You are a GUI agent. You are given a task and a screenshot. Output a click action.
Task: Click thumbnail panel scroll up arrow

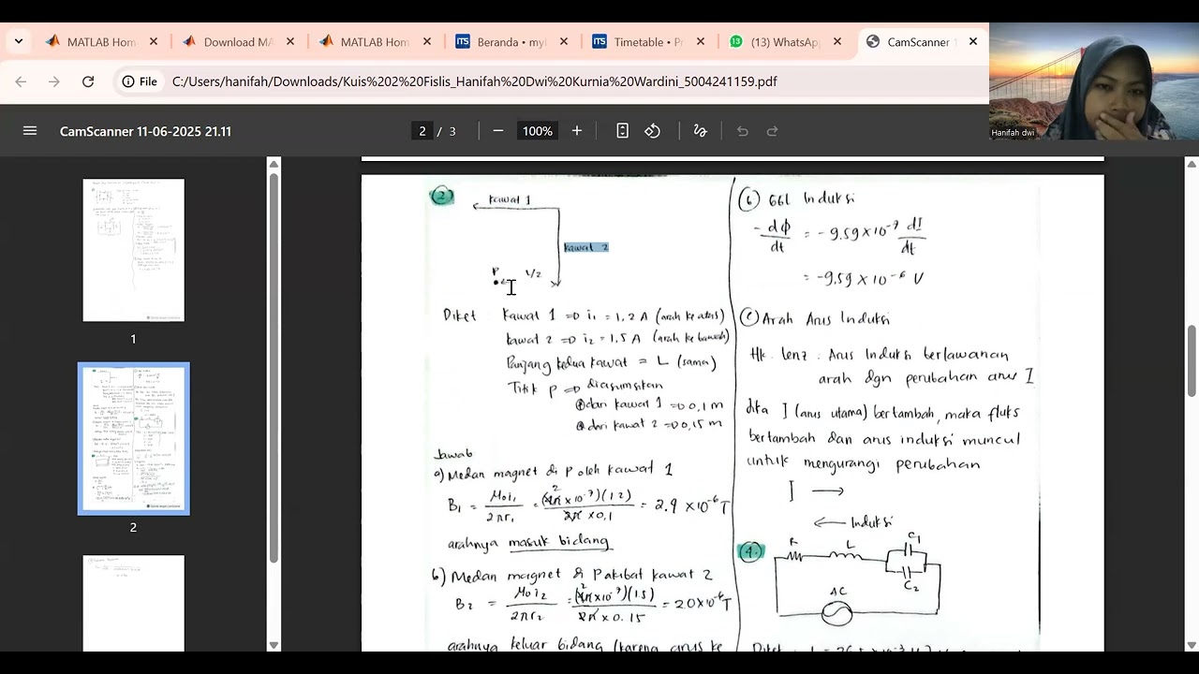click(274, 164)
